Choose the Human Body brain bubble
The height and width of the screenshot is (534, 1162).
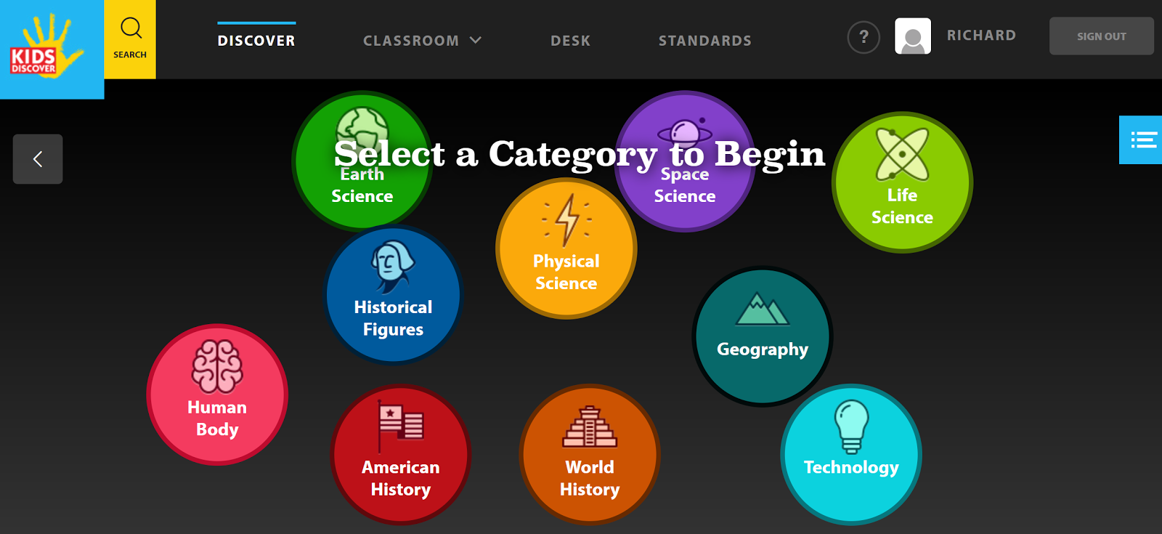(217, 395)
